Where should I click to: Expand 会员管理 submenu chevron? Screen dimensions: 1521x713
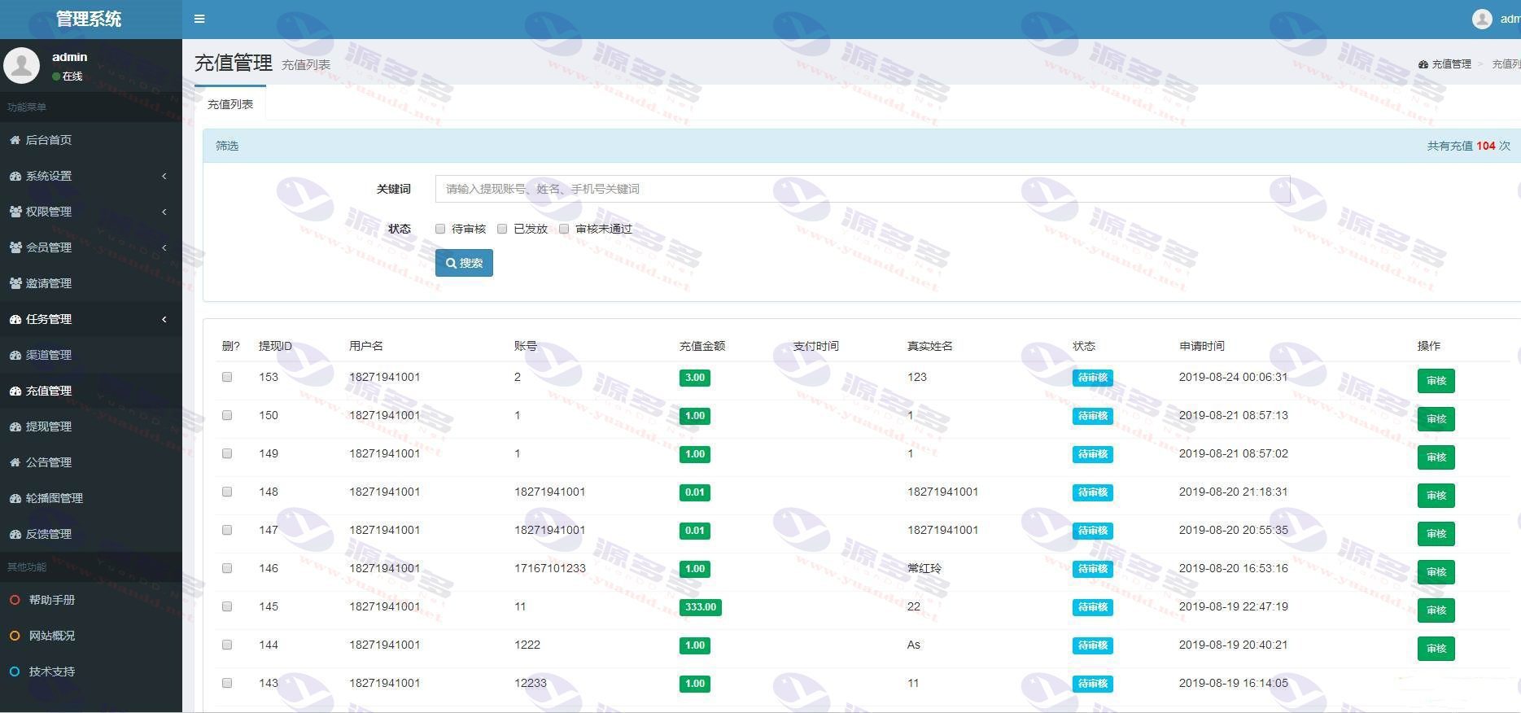pyautogui.click(x=164, y=247)
